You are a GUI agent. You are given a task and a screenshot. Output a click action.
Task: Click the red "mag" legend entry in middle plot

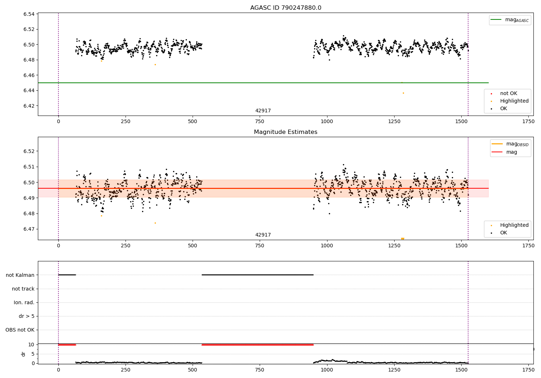coord(505,152)
